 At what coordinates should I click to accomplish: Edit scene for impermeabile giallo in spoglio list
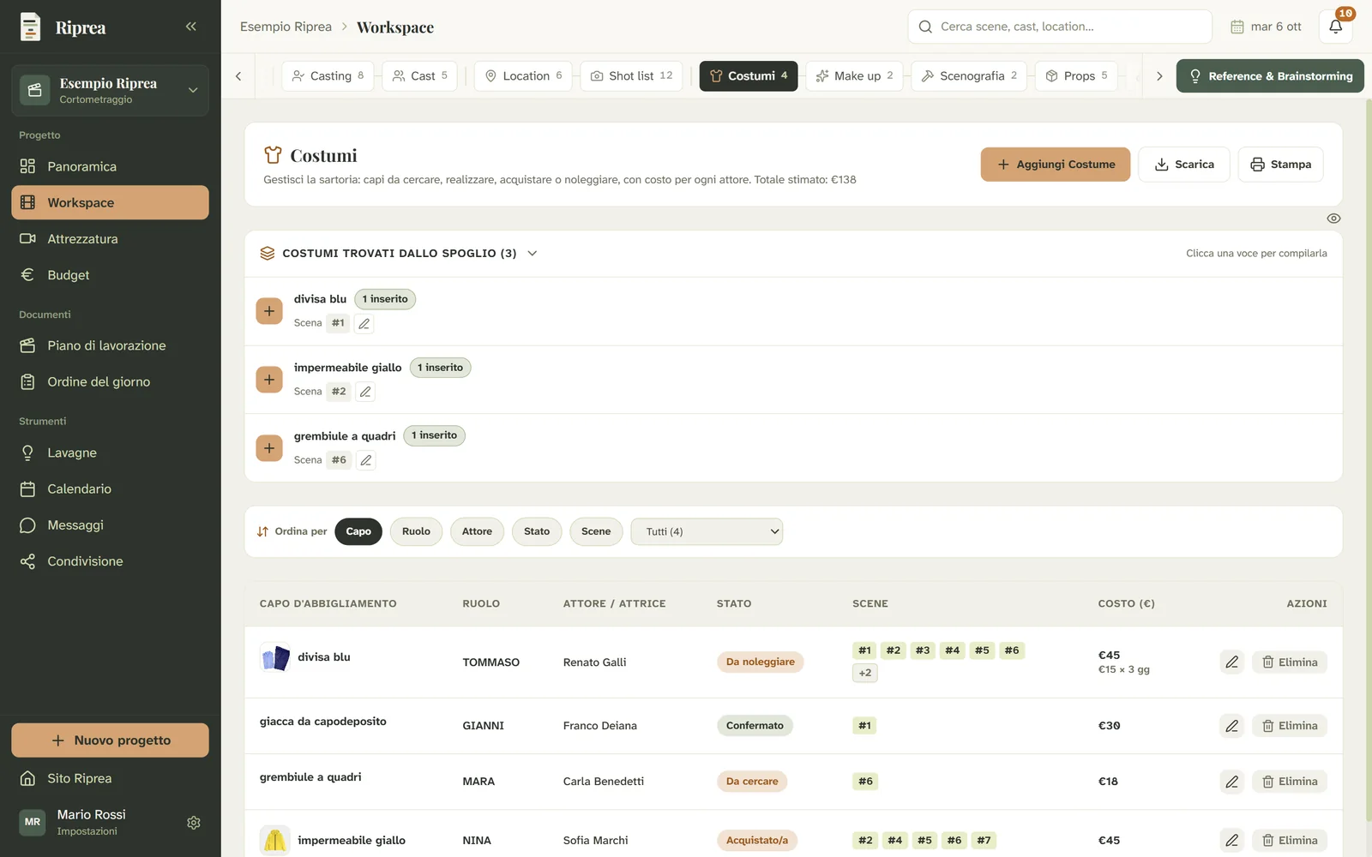point(365,392)
